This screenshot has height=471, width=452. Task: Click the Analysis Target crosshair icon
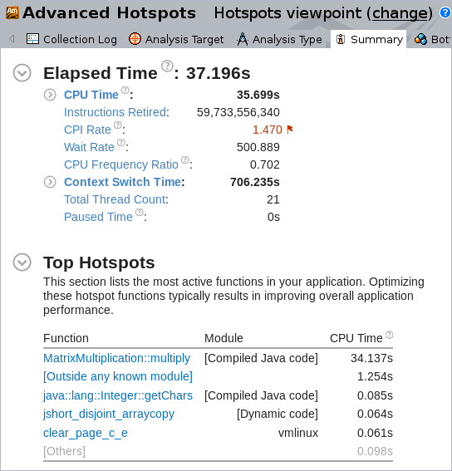pos(135,39)
